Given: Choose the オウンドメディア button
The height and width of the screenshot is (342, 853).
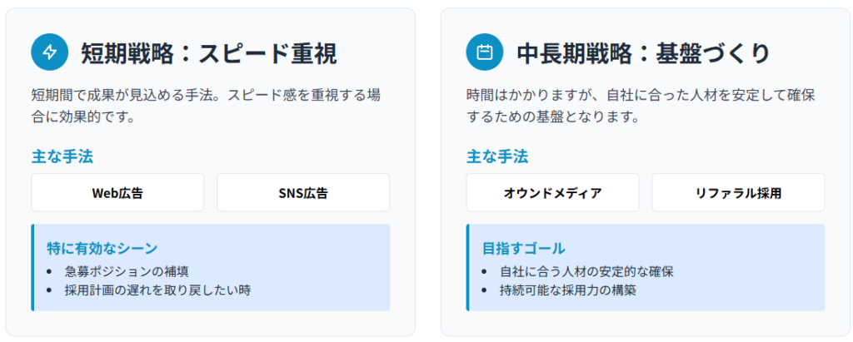Looking at the screenshot, I should (x=552, y=193).
